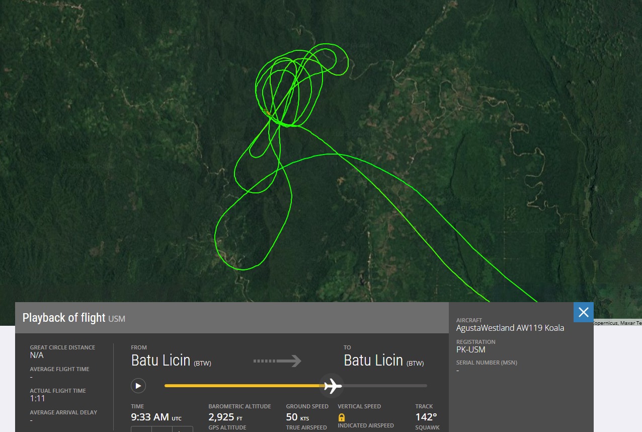The image size is (642, 432).
Task: Click the dotted arrow between airports
Action: [x=277, y=361]
